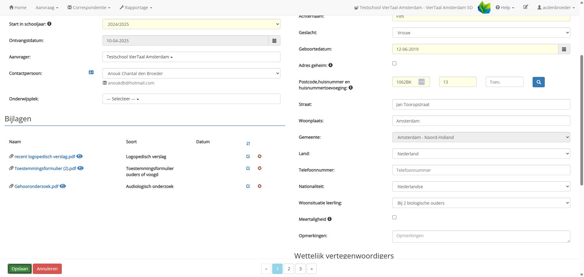Open the Rapportage menu
Viewport: 584px width, 277px height.
pos(136,8)
